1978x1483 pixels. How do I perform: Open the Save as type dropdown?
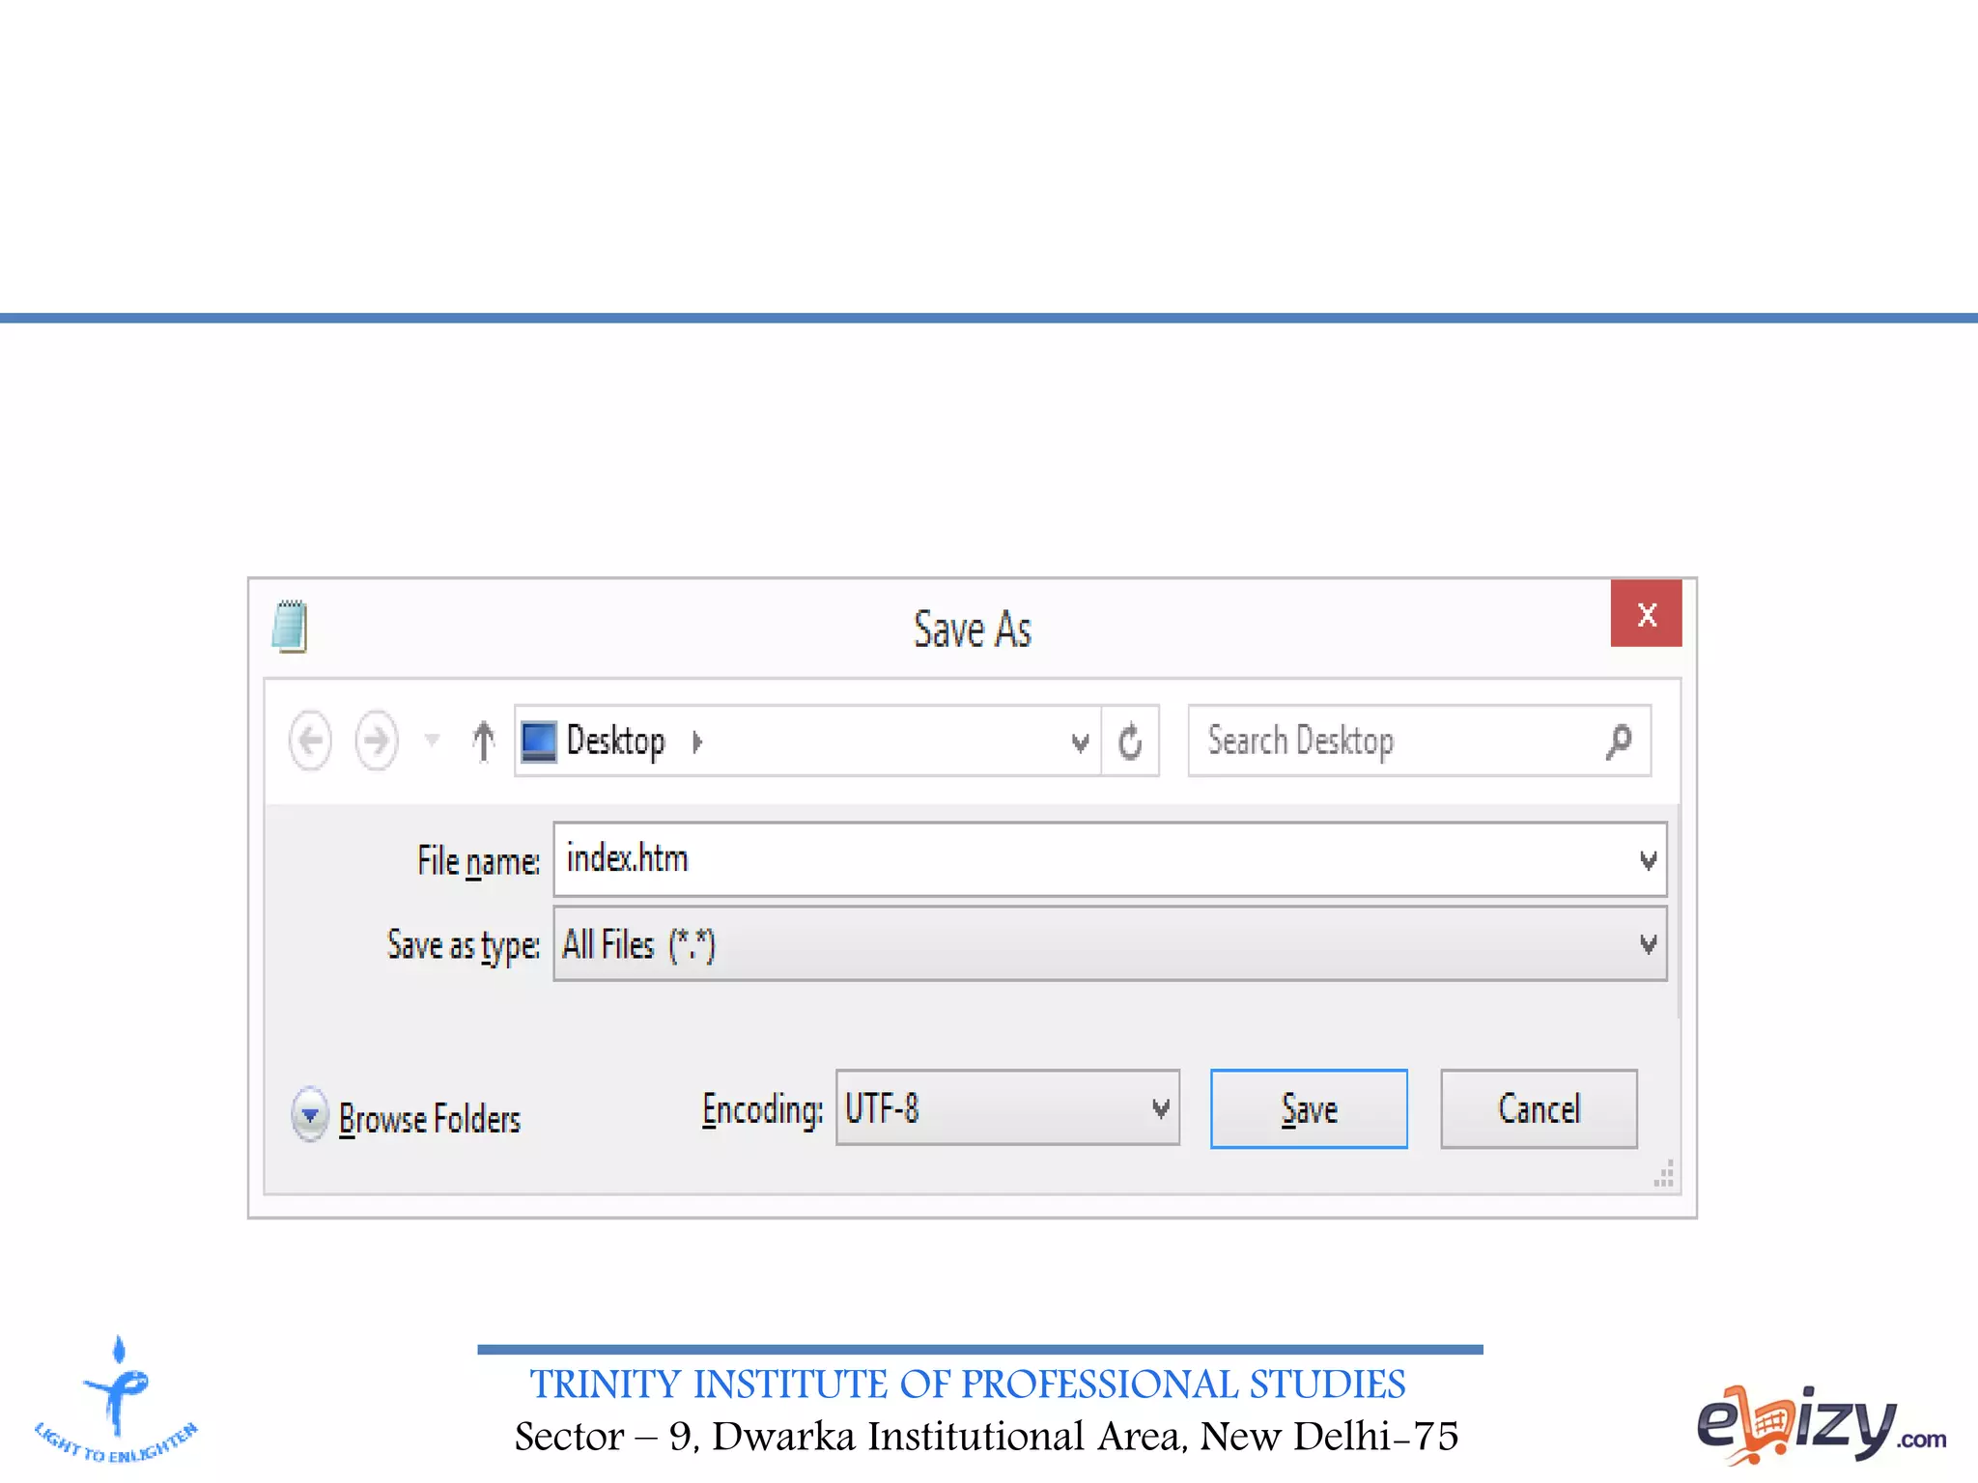[x=1648, y=943]
